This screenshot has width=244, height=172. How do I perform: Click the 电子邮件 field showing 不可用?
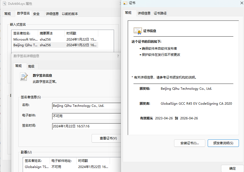point(86,116)
